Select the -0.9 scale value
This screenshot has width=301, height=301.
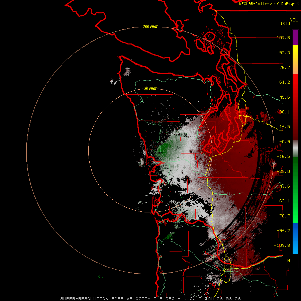point(285,142)
